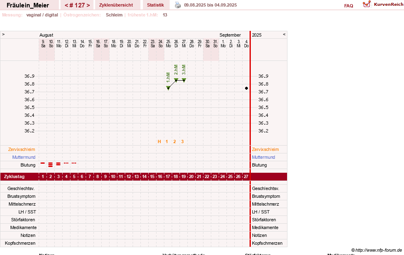This screenshot has height=255, width=404.
Task: Click the bleeding mark on cycle day 1
Action: [x=42, y=163]
